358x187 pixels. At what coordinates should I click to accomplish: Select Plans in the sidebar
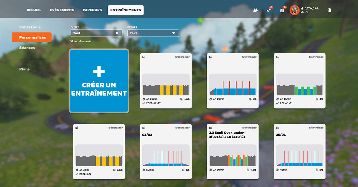(x=24, y=69)
